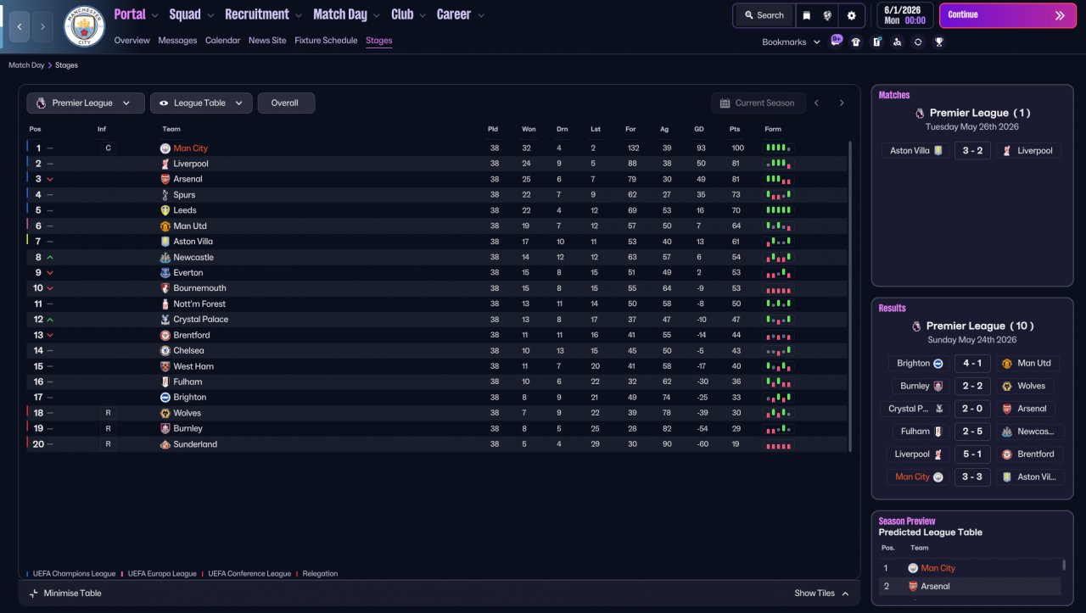Click Man City form indicator bars
Image resolution: width=1086 pixels, height=613 pixels.
tap(778, 148)
